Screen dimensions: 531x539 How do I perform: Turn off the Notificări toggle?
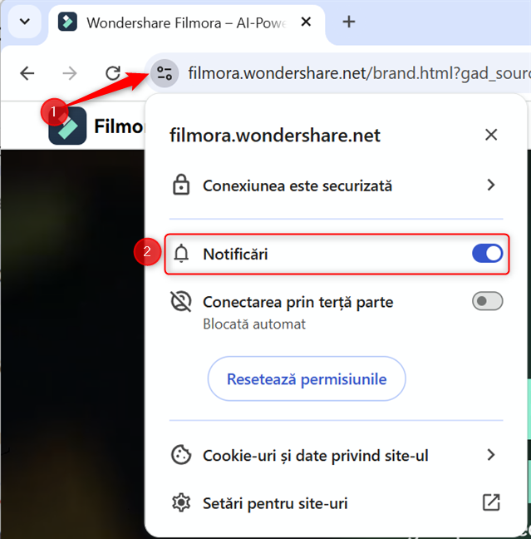pyautogui.click(x=488, y=254)
